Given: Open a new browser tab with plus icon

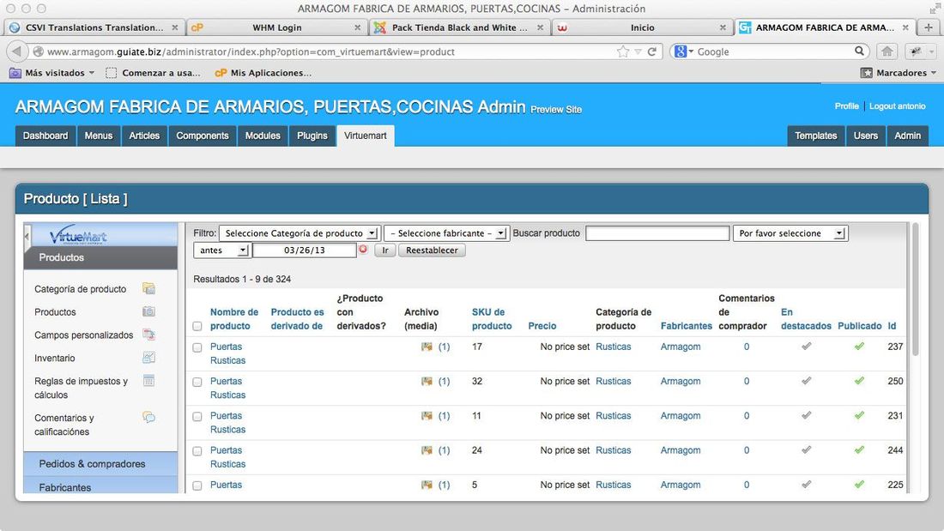Looking at the screenshot, I should click(929, 27).
